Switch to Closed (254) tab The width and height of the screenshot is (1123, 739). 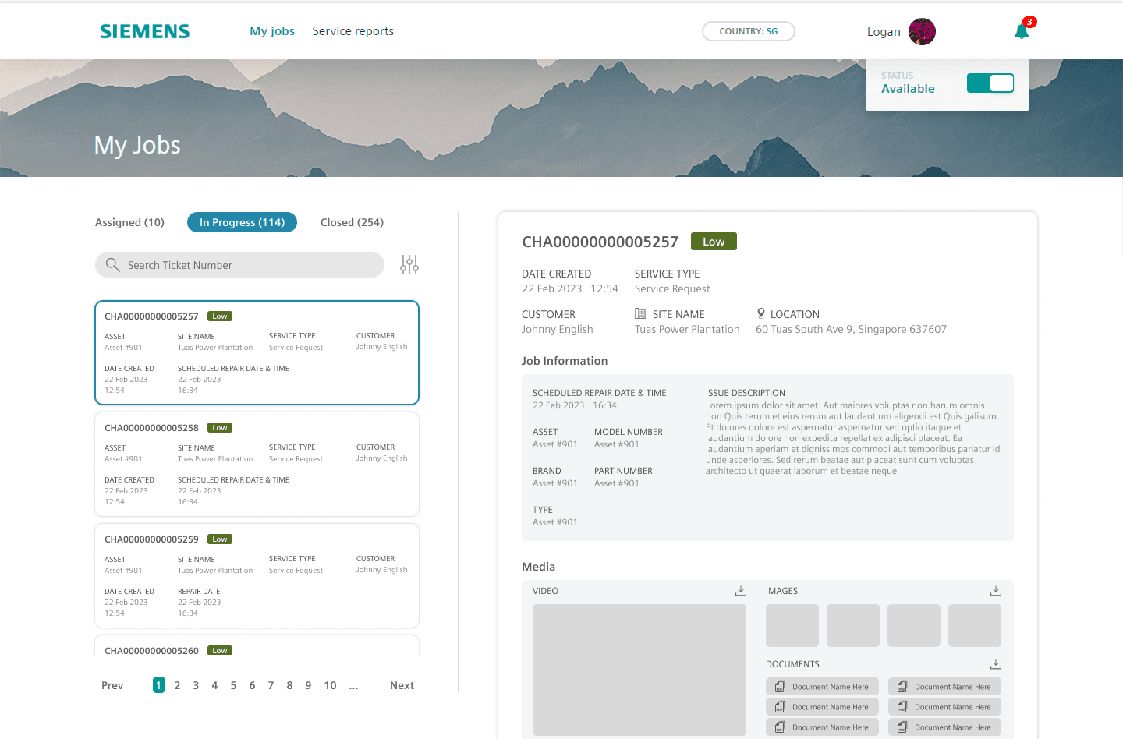pyautogui.click(x=352, y=222)
